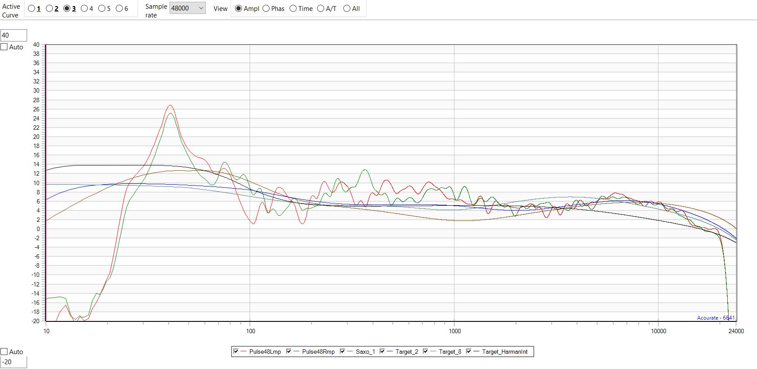The image size is (757, 369).
Task: Uncheck the Target_8 legend checkbox
Action: (x=425, y=351)
